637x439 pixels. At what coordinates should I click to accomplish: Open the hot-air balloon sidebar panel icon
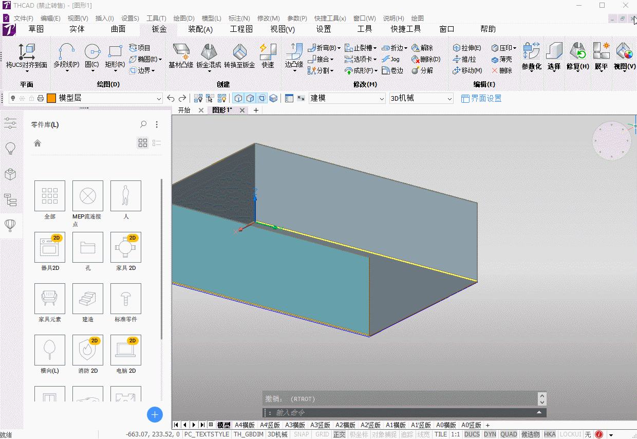click(10, 225)
